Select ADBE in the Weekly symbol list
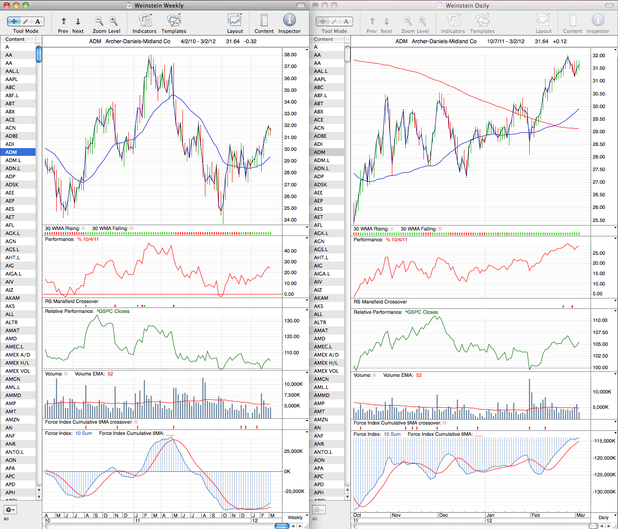The image size is (618, 529). (x=18, y=136)
